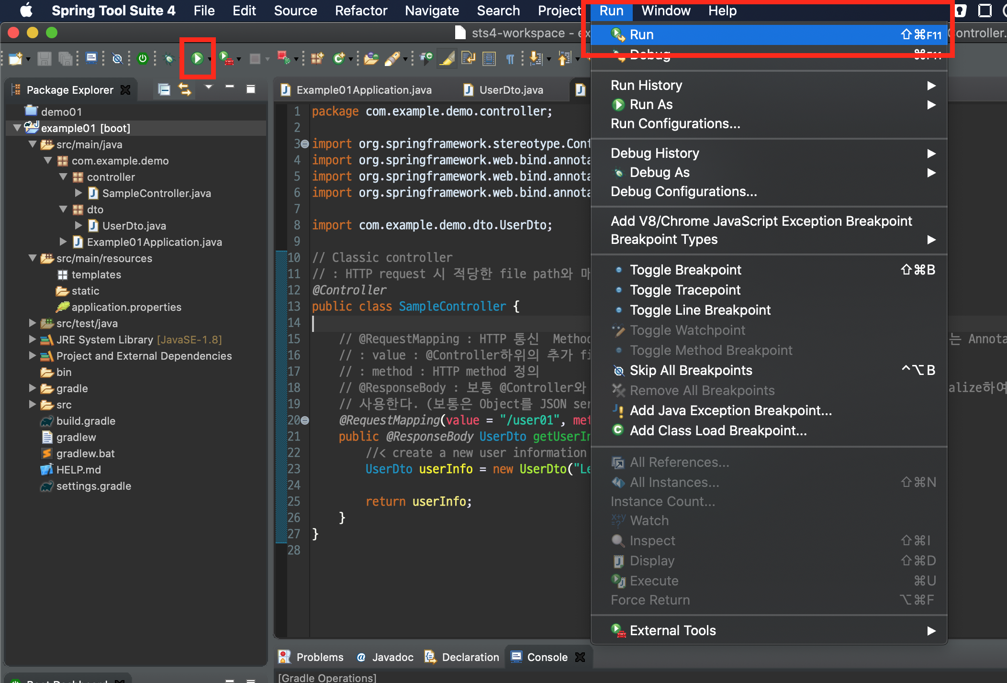Select Run Configurations... in the menu
This screenshot has width=1007, height=683.
[x=675, y=123]
